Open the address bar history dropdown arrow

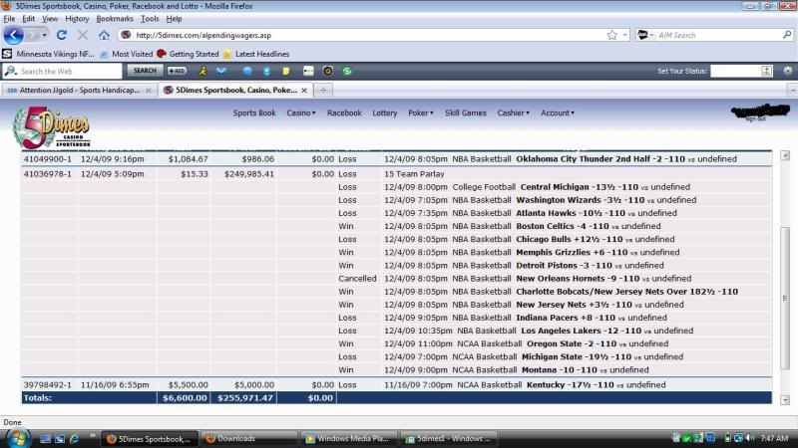[624, 35]
